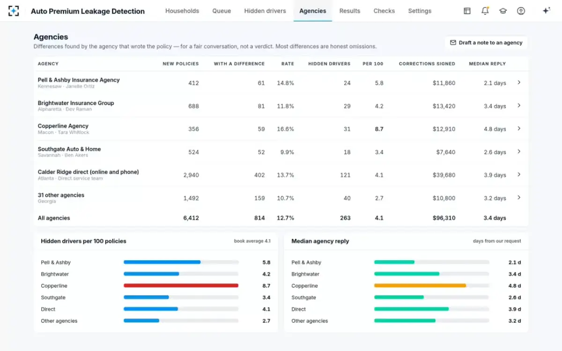The height and width of the screenshot is (351, 562).
Task: Click the orange Copperline median reply bar
Action: pos(420,285)
